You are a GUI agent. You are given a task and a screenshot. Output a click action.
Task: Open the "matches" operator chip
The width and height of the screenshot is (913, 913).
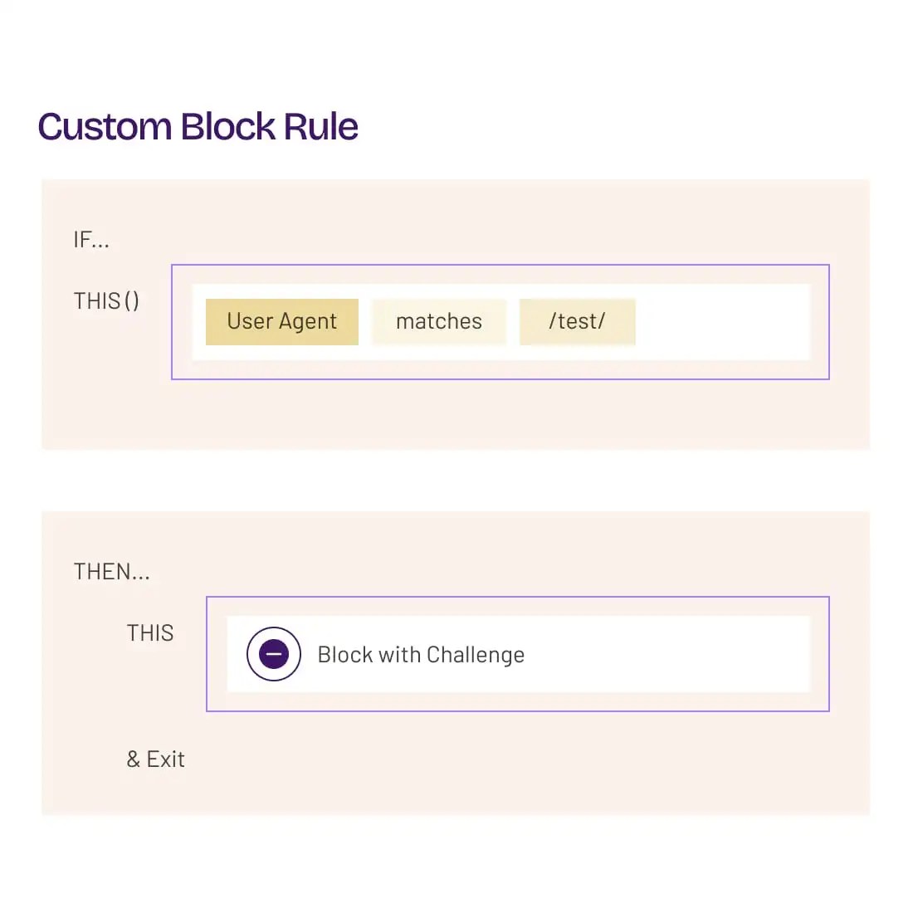pos(438,322)
